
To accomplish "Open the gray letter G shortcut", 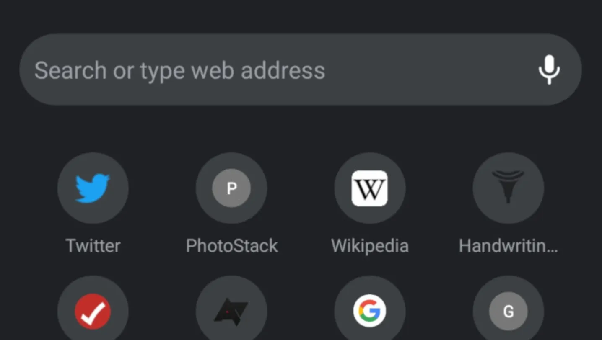I will pyautogui.click(x=508, y=312).
